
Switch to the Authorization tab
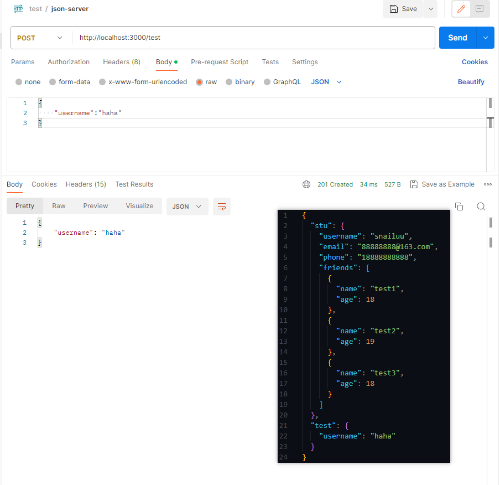coord(69,62)
